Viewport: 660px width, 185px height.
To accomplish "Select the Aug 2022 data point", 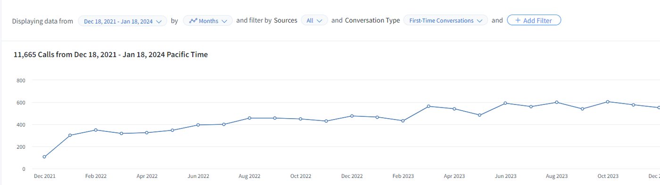I will coord(249,118).
